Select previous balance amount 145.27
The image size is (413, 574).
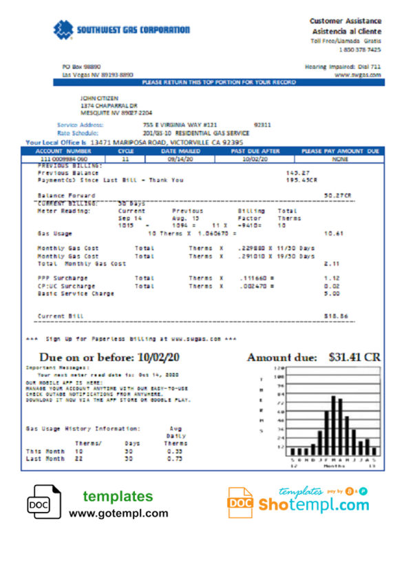pos(298,173)
